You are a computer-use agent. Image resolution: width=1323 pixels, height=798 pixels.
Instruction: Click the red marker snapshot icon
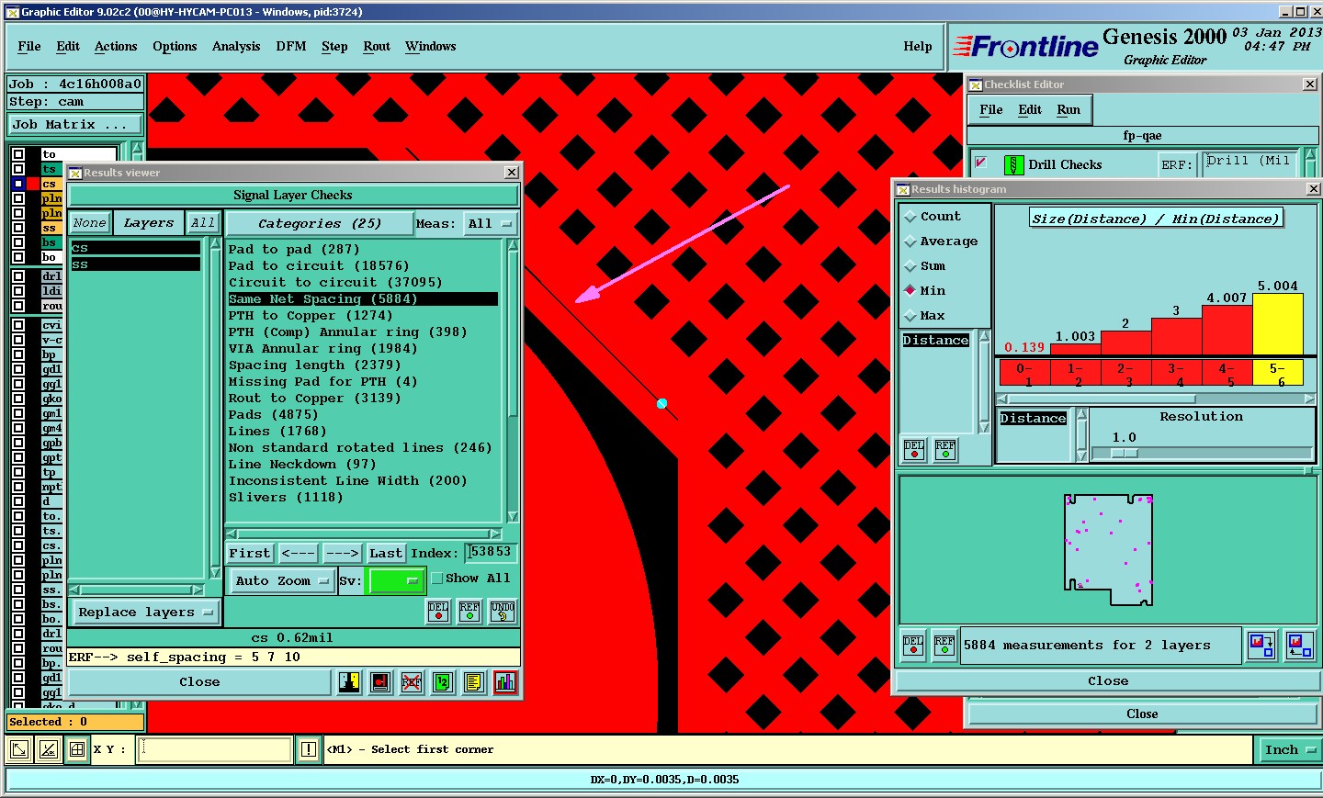380,682
